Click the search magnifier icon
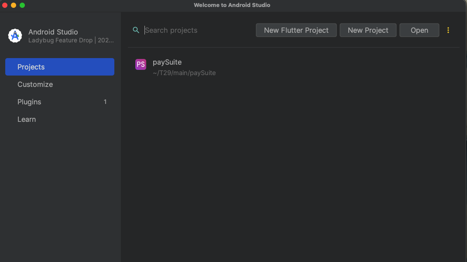Image resolution: width=467 pixels, height=262 pixels. (x=136, y=30)
